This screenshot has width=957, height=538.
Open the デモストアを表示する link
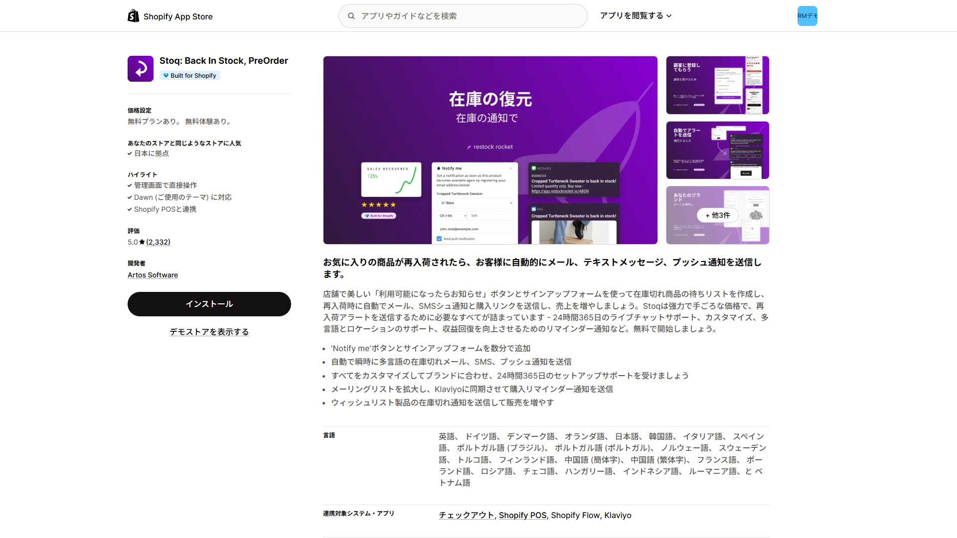209,332
